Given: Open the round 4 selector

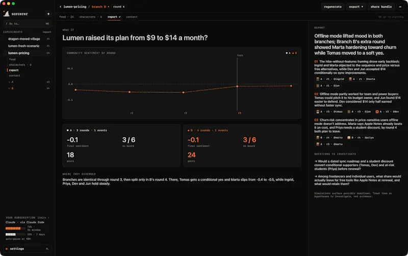Looking at the screenshot, I should click(x=119, y=7).
